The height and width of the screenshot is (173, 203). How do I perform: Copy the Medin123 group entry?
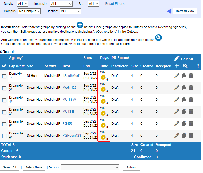point(184,88)
